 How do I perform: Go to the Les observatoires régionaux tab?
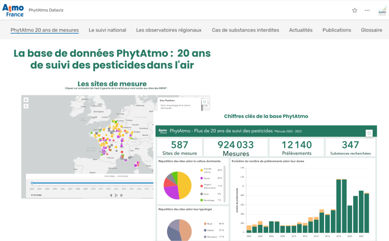click(x=169, y=30)
